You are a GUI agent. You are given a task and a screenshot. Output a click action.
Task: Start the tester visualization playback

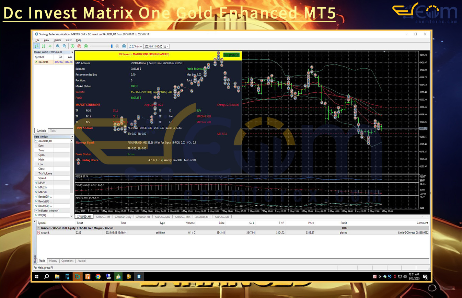(x=72, y=46)
